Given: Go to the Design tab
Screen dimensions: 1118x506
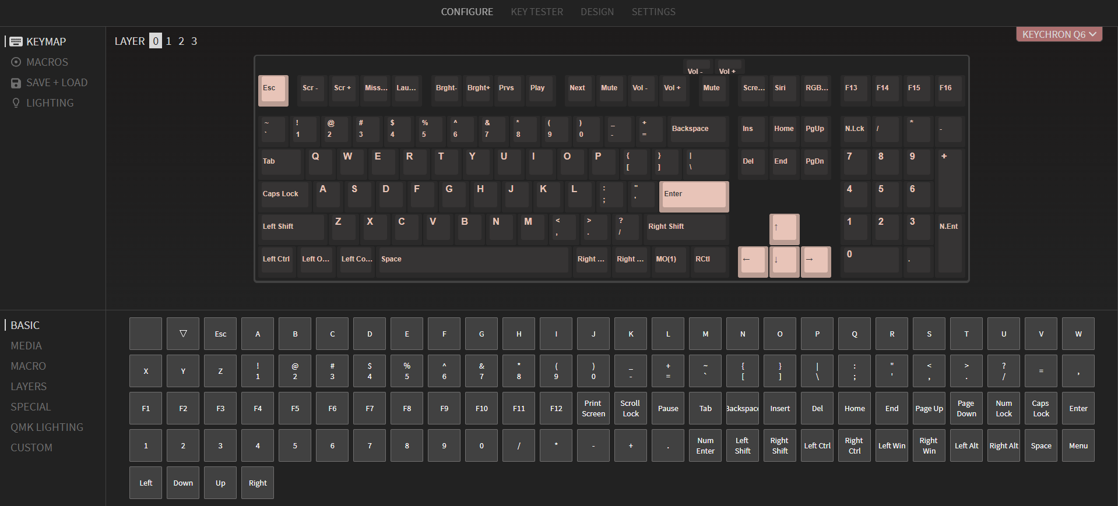Looking at the screenshot, I should pos(597,12).
